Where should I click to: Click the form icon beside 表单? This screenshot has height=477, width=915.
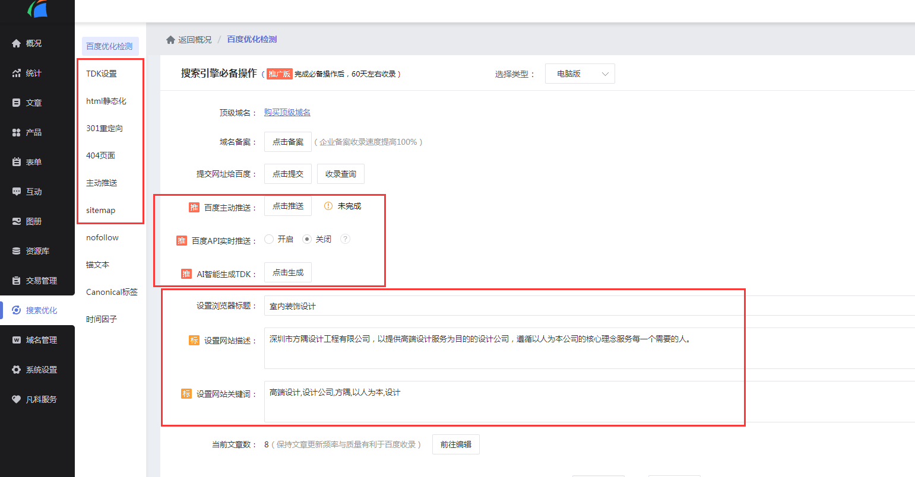(17, 162)
